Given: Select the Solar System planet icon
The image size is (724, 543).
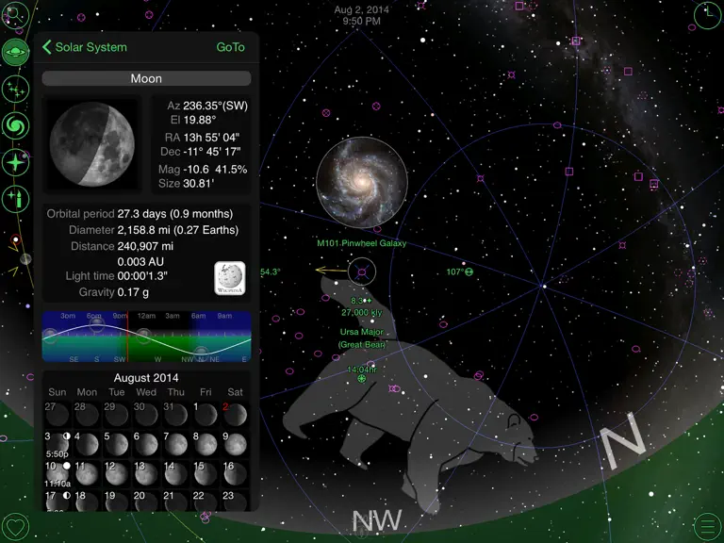Looking at the screenshot, I should pos(15,52).
